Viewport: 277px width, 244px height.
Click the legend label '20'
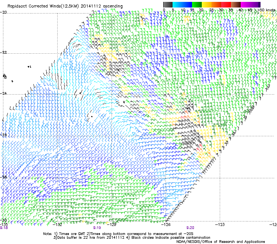click(x=201, y=10)
